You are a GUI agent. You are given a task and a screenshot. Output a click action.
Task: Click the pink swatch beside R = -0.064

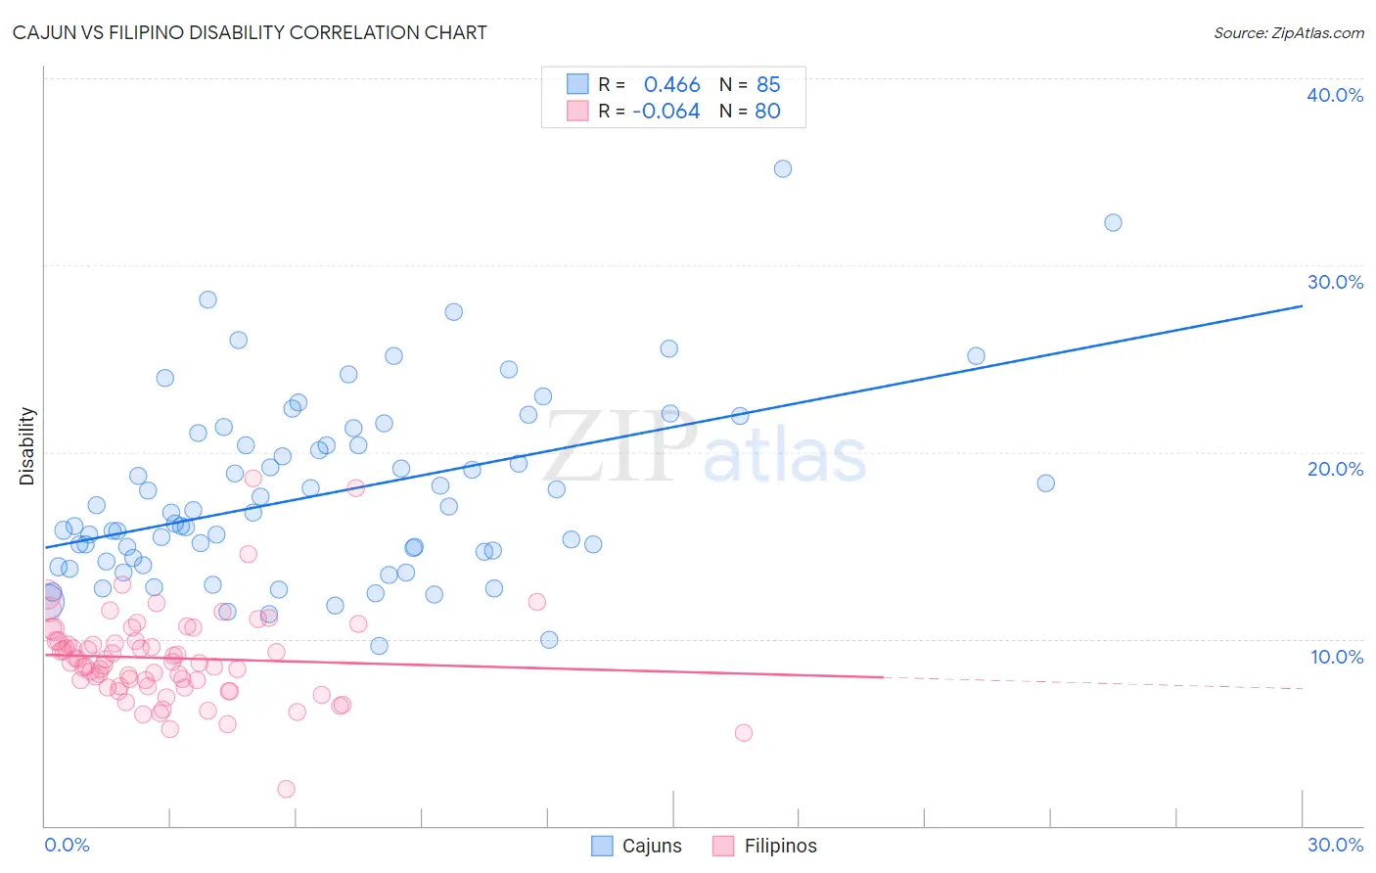[x=577, y=111]
